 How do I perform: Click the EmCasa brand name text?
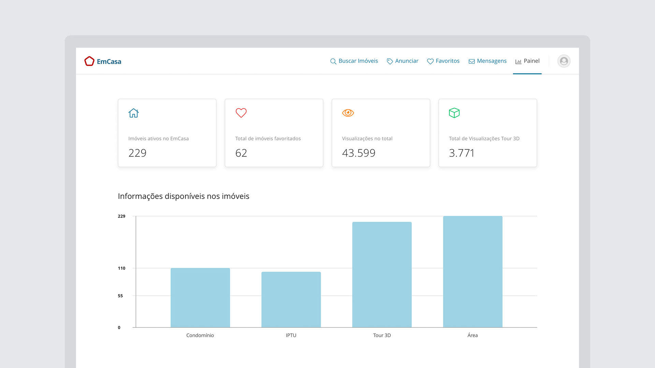pos(109,62)
